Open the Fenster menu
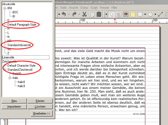The width and height of the screenshot is (168, 125). pos(104,8)
